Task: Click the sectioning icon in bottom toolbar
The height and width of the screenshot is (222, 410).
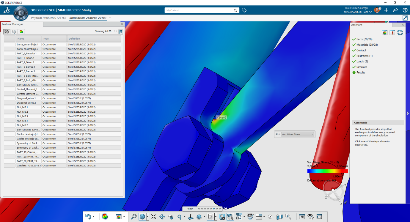Action: pos(279,217)
